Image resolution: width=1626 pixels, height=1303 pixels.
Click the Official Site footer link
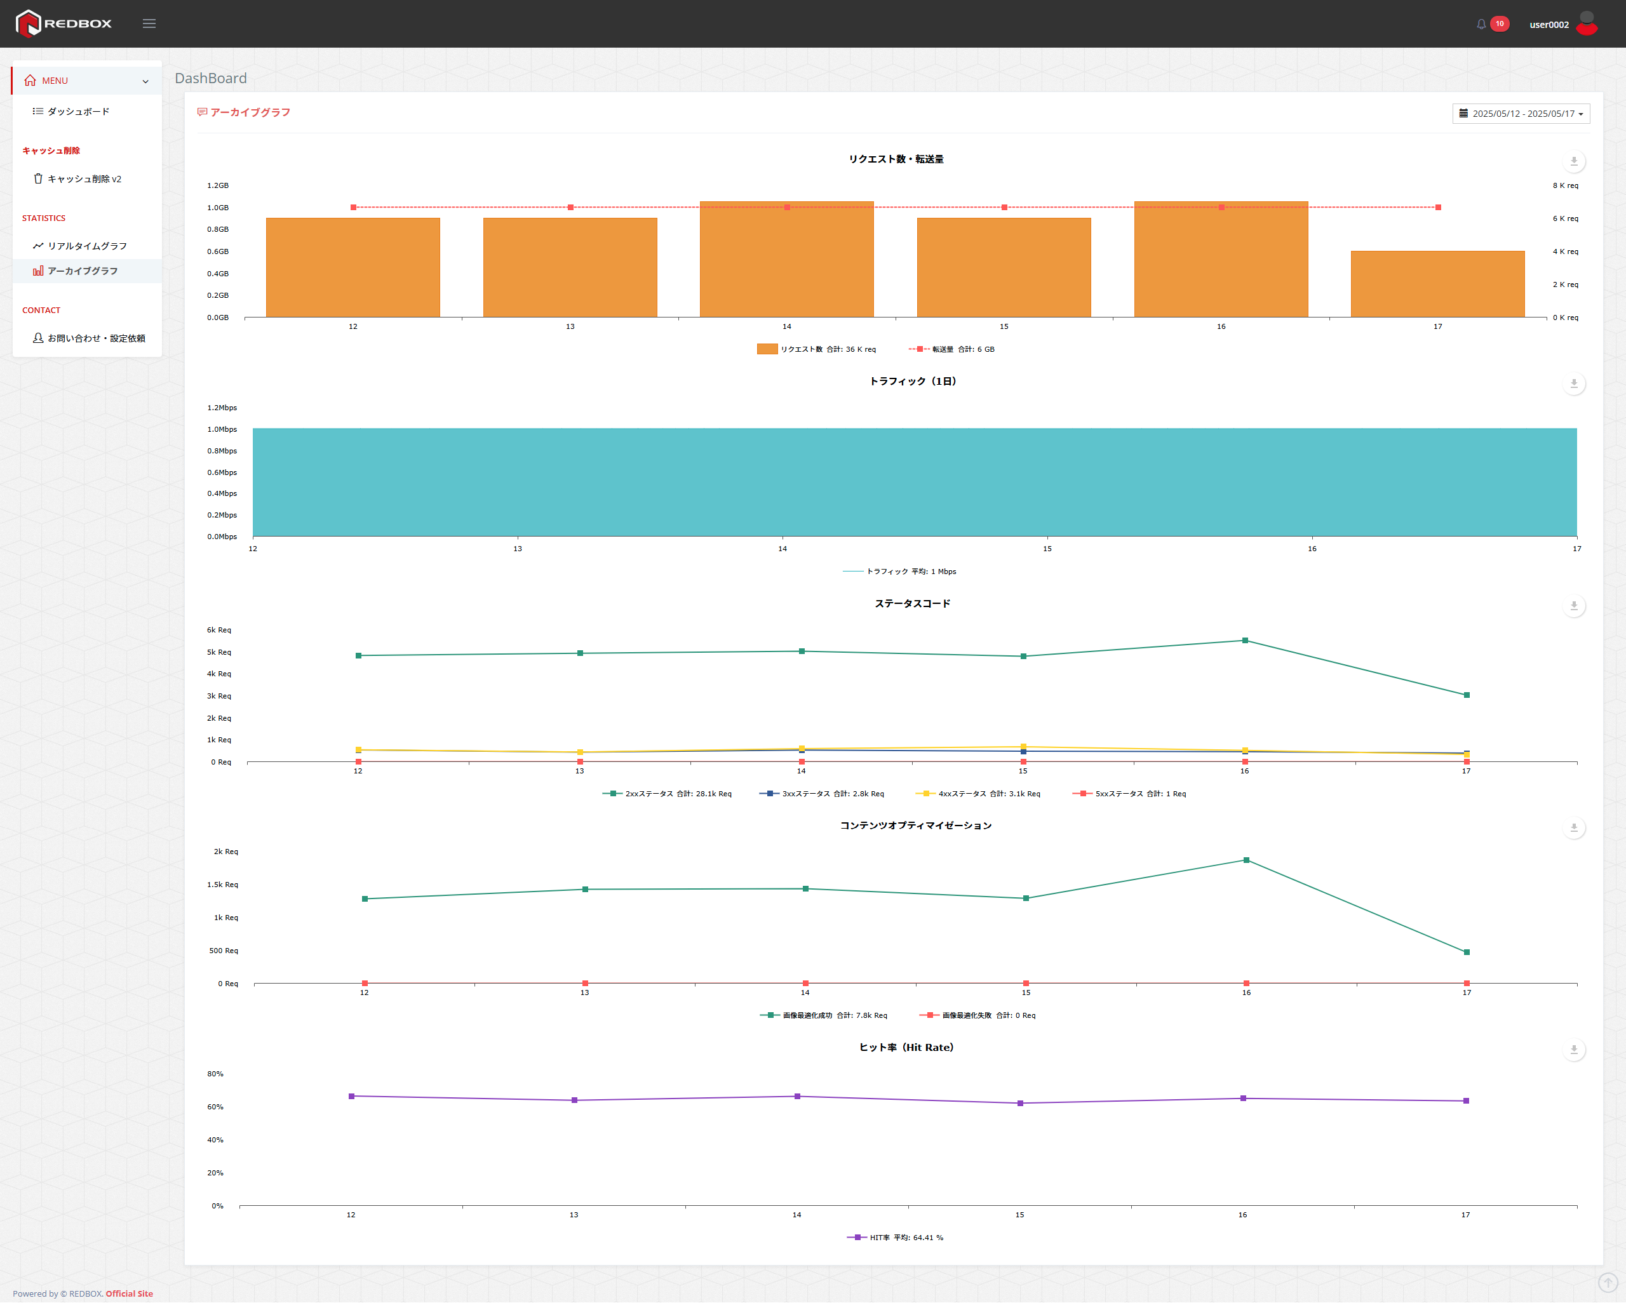click(x=129, y=1293)
